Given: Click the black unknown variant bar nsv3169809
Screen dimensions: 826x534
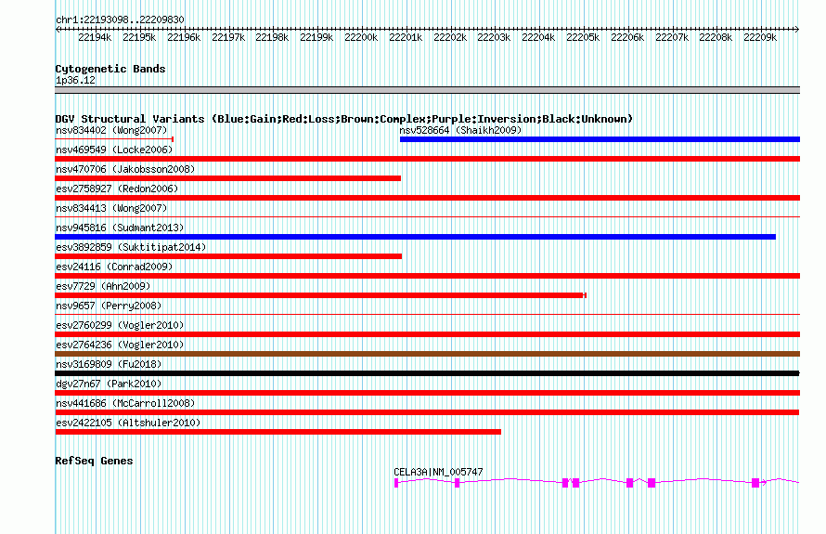Looking at the screenshot, I should pos(427,373).
